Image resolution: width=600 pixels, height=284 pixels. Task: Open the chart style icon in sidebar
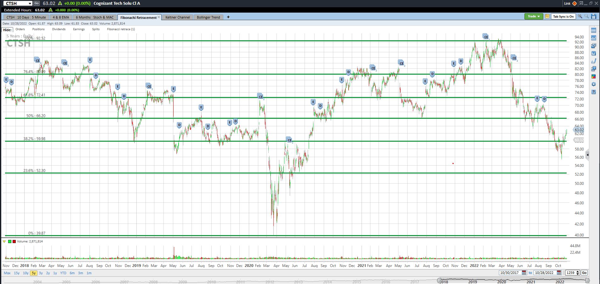593,38
